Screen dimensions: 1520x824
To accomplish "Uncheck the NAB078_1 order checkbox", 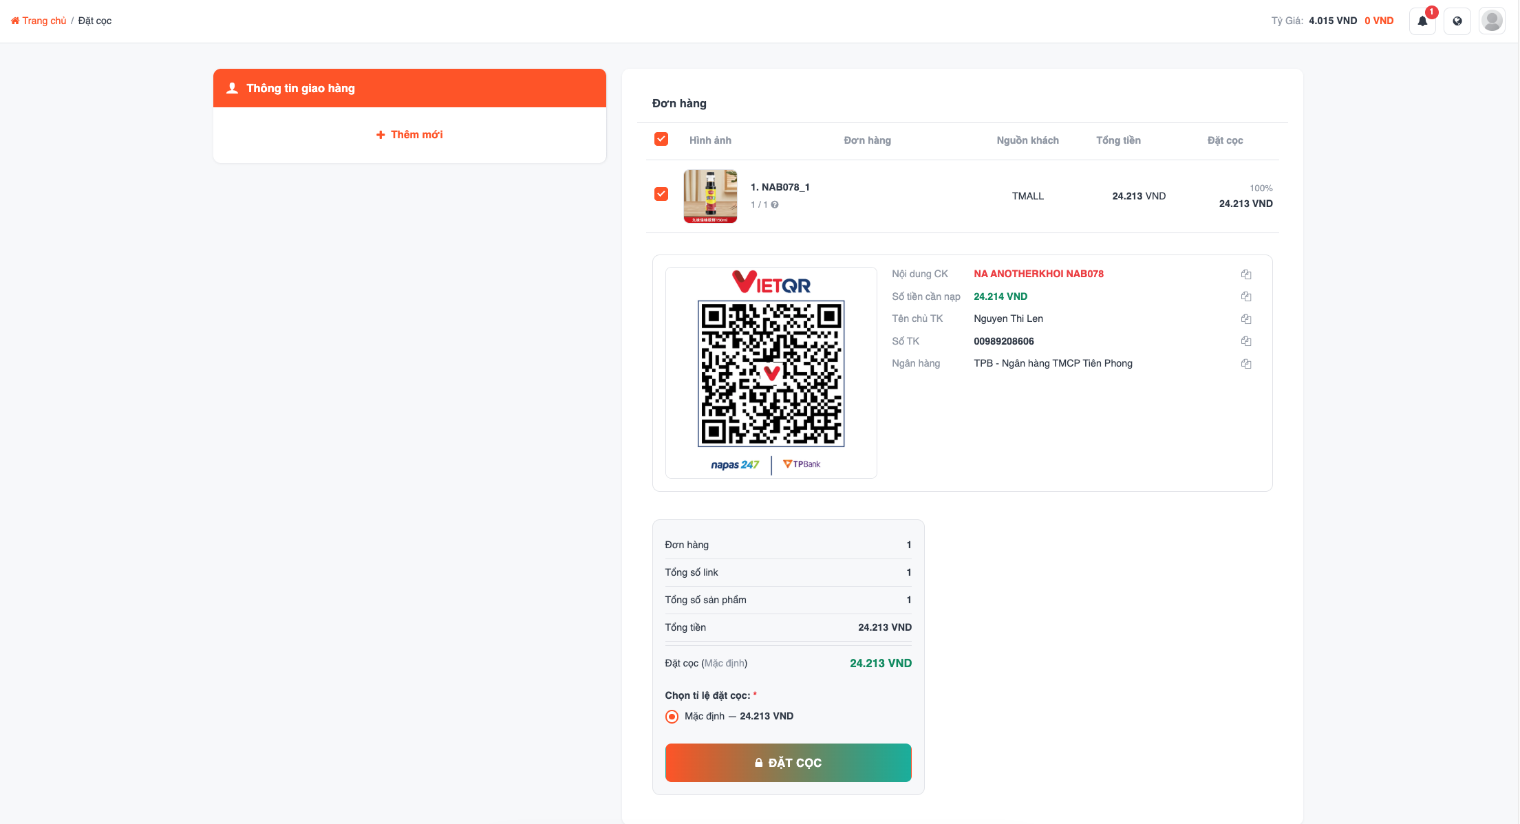I will point(661,194).
